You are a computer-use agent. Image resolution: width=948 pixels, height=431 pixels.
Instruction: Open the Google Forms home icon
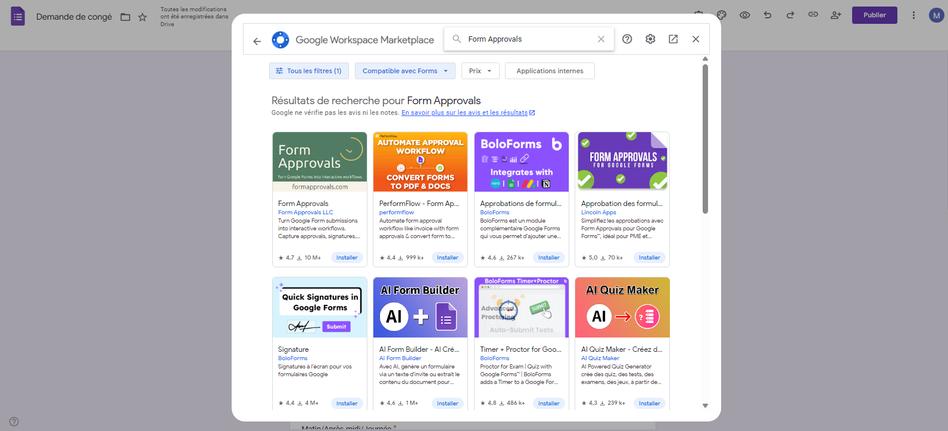coord(18,16)
